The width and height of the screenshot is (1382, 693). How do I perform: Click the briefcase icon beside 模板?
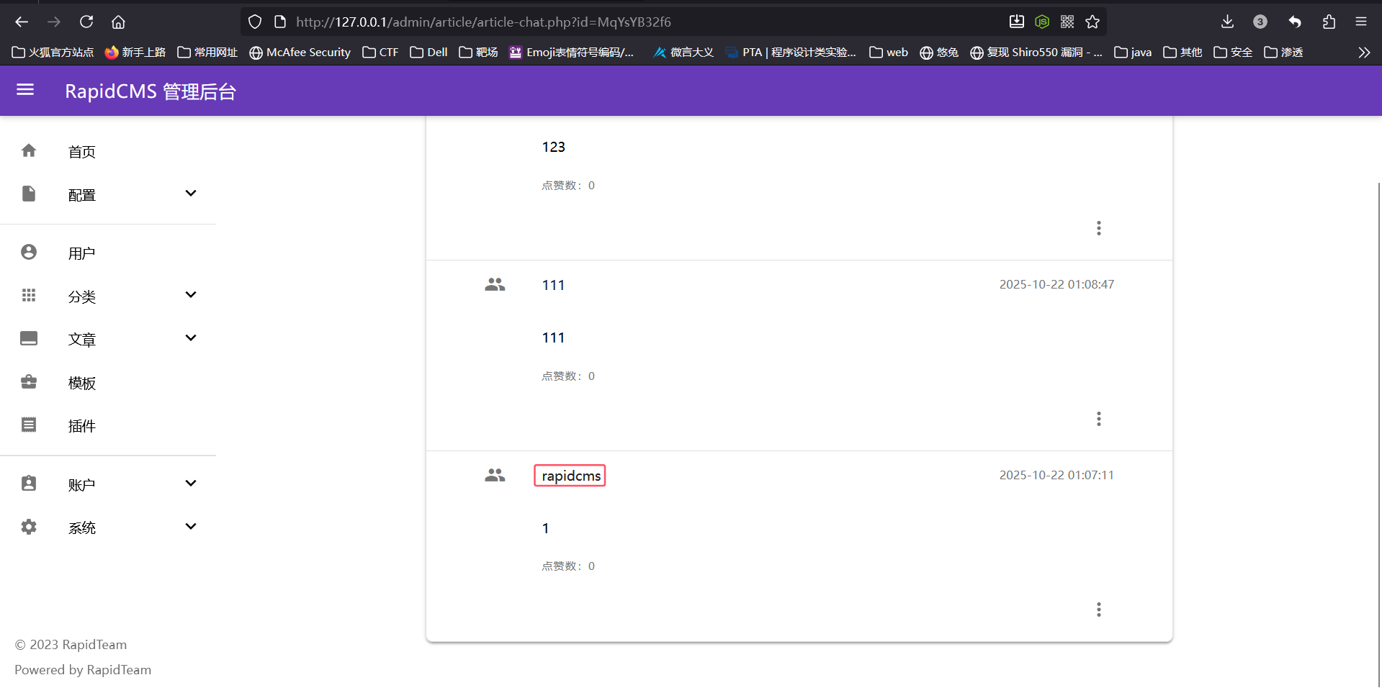29,382
